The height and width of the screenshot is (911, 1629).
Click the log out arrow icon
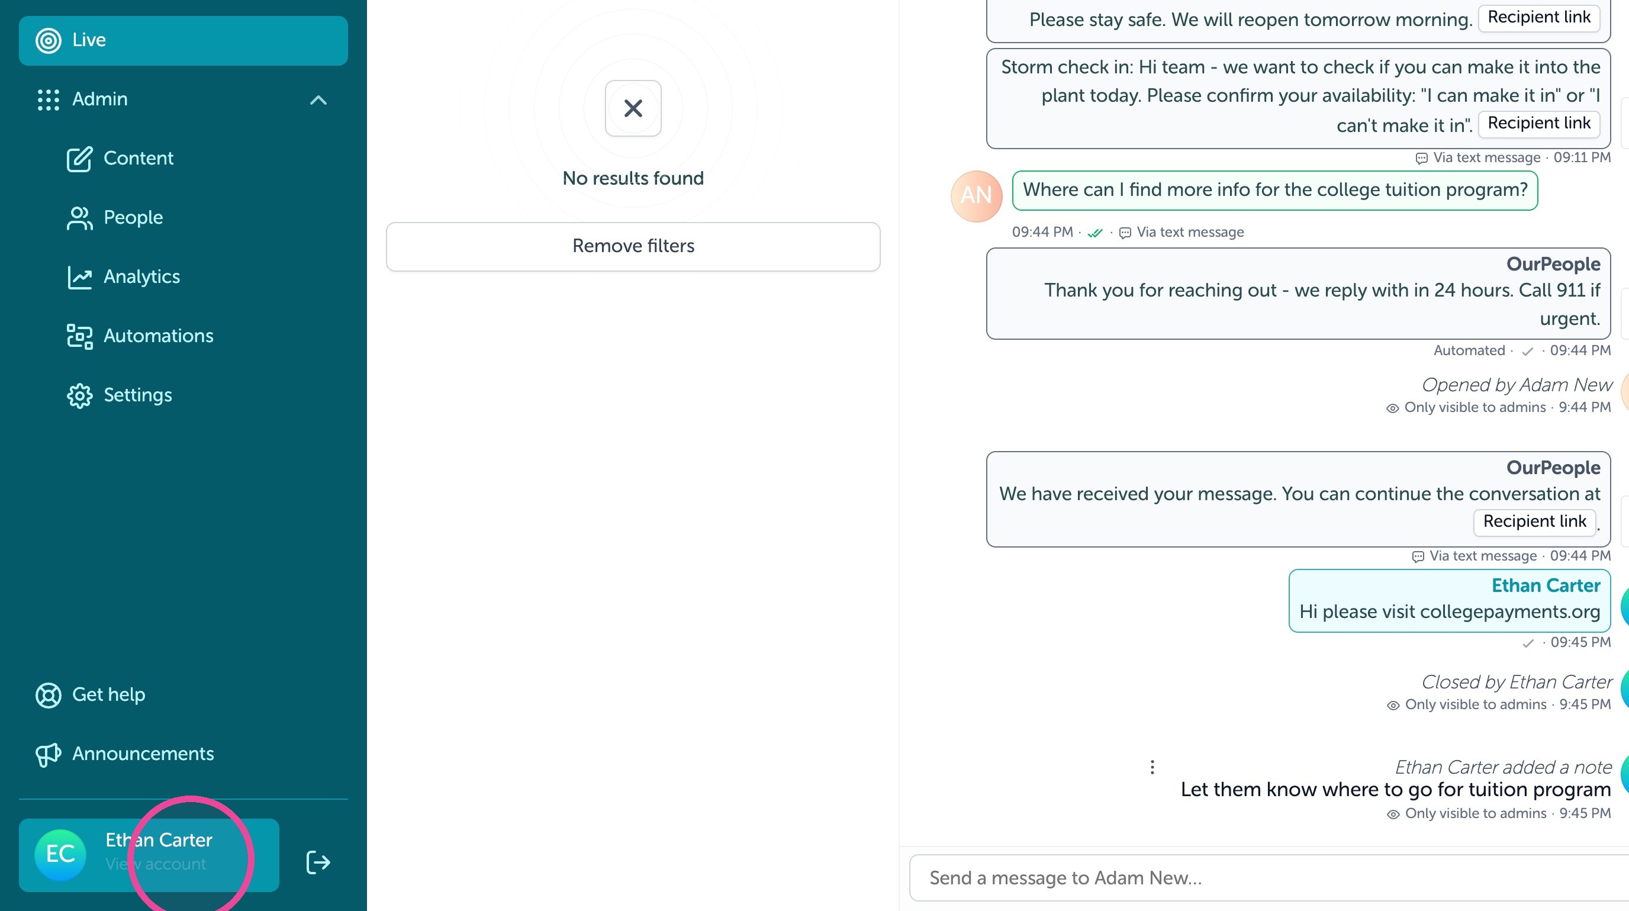coord(318,862)
